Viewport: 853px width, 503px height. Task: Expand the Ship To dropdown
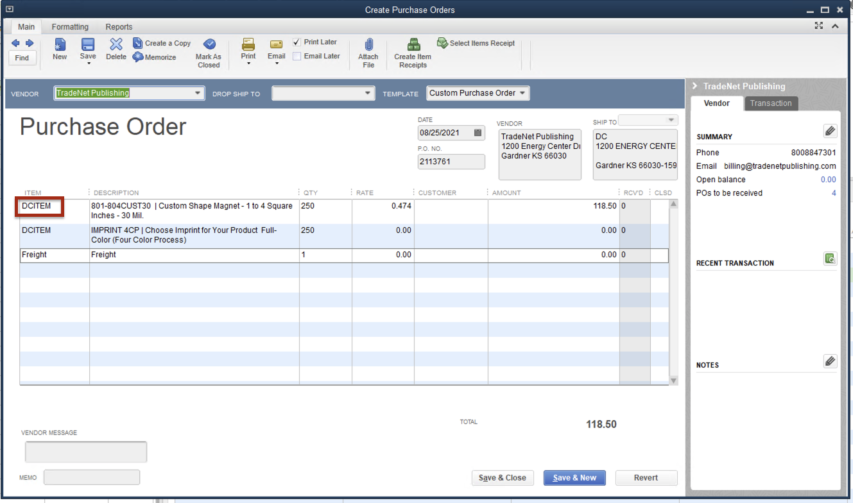[671, 120]
